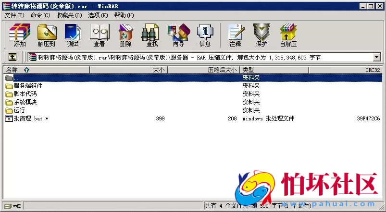
Task: Select the 运行 folder name
Action: coord(19,110)
